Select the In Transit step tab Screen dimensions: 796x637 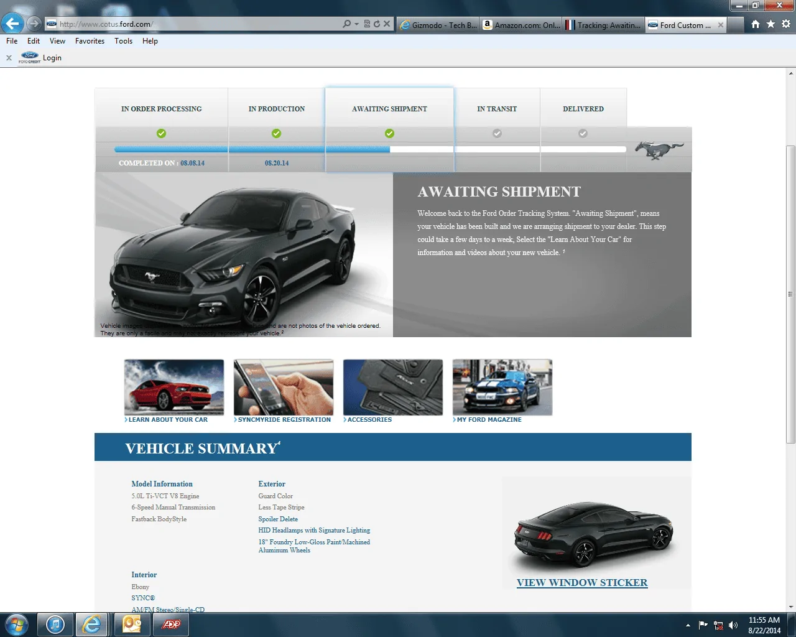[x=497, y=109]
